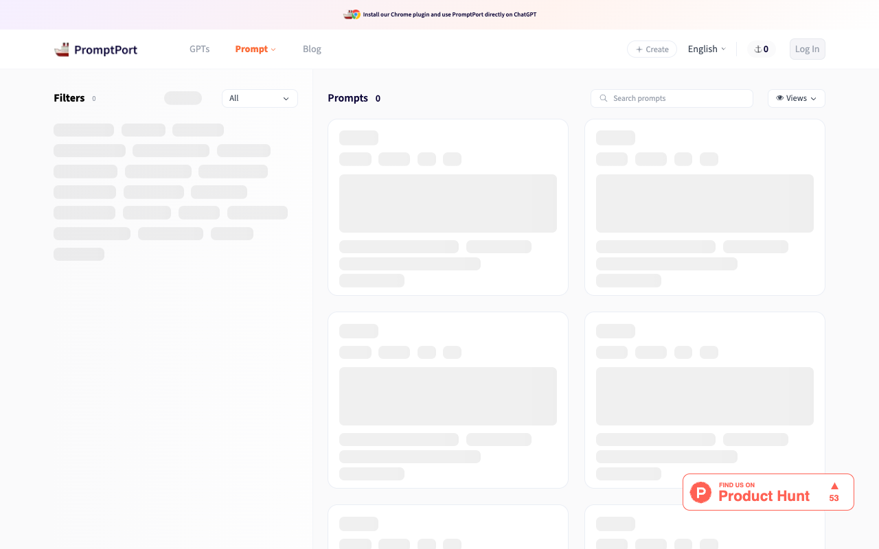Click the plus icon on Create

pos(639,49)
